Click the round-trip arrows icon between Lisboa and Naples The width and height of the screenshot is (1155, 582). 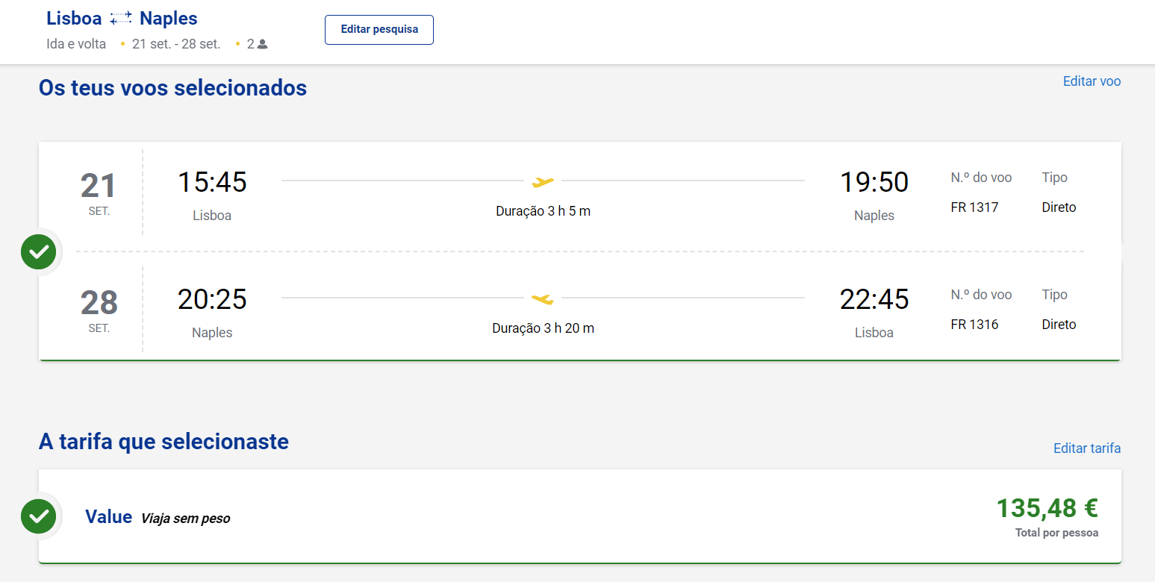point(120,19)
